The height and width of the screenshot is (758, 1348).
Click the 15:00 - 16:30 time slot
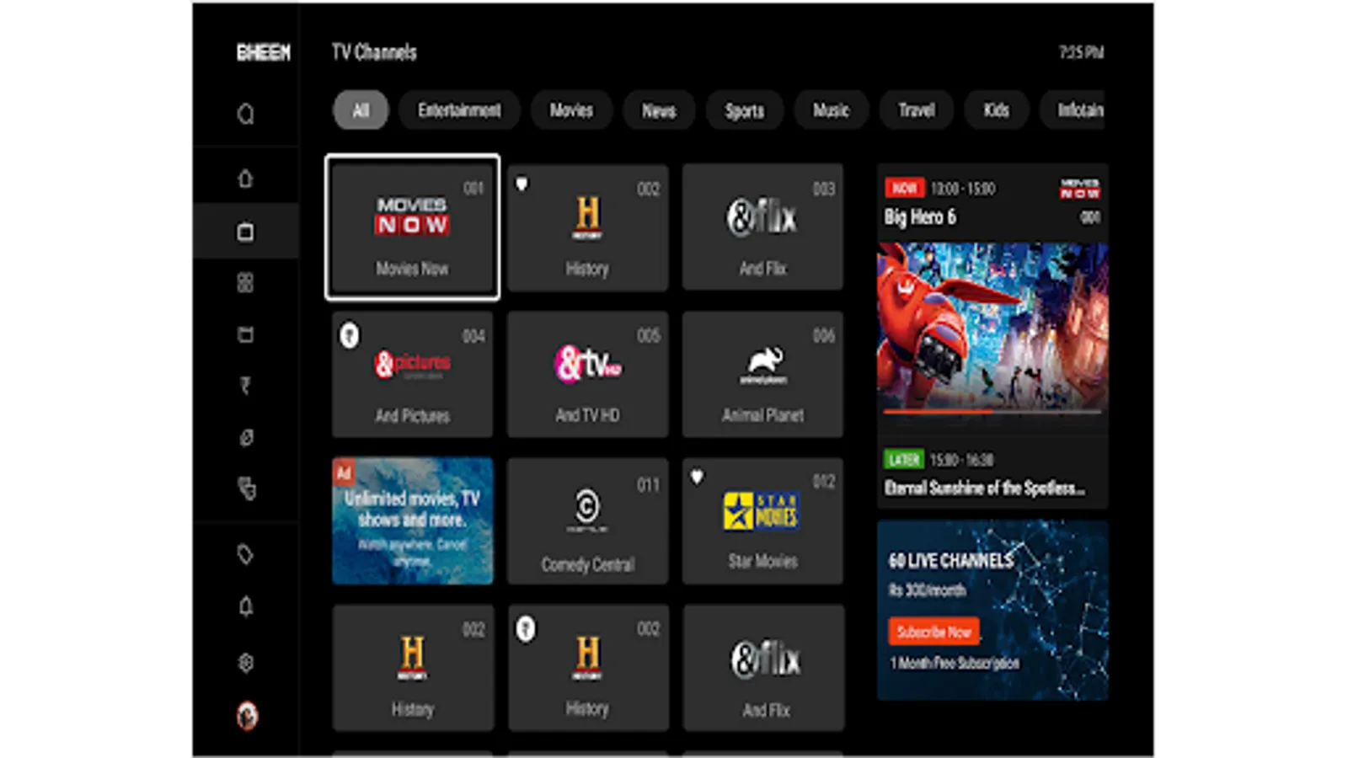pyautogui.click(x=961, y=460)
